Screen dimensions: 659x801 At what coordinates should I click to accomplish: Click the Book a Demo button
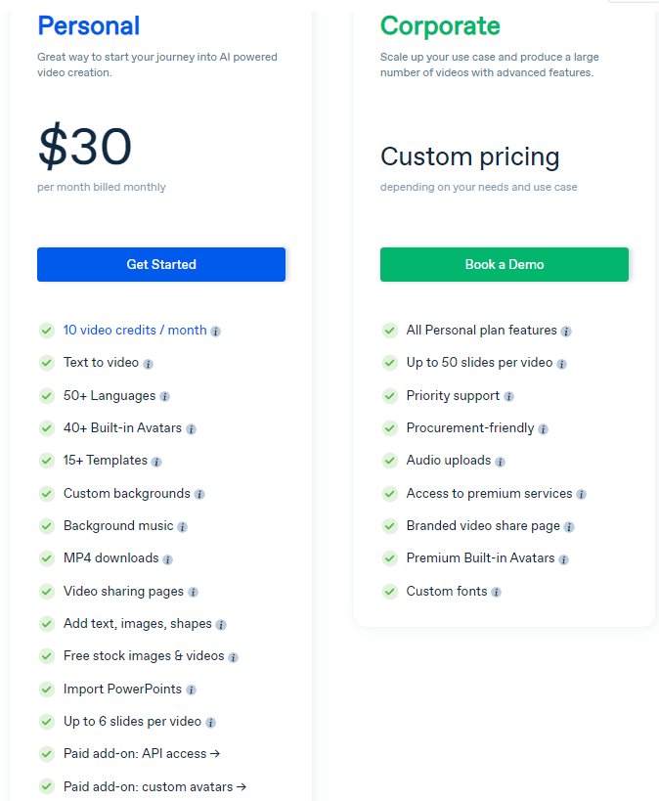(x=505, y=265)
